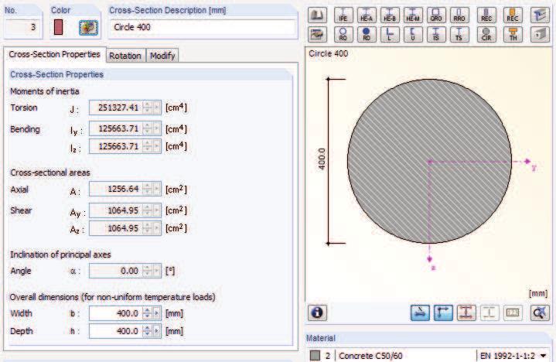556x362 pixels.
Task: Select the RO round tube section button
Action: [x=343, y=34]
